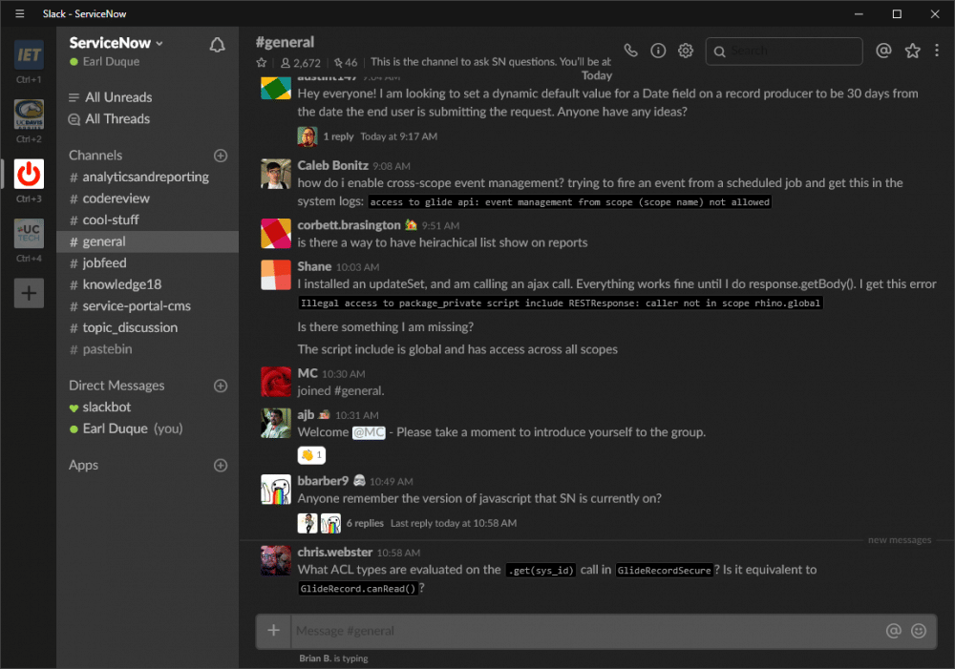Open channel settings via the gear icon
Image resolution: width=955 pixels, height=669 pixels.
[685, 51]
